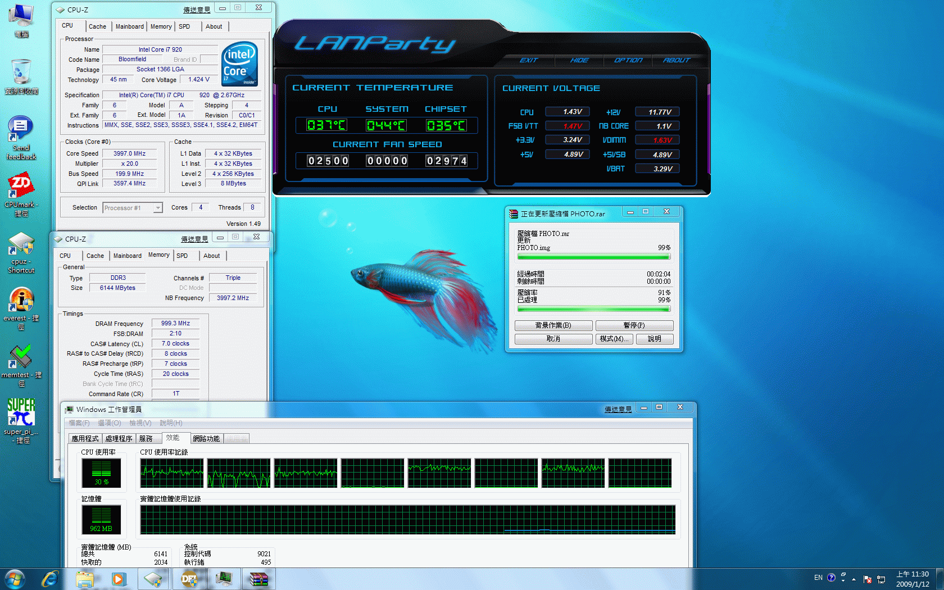Switch to WinRAR taskbar button

click(x=259, y=579)
